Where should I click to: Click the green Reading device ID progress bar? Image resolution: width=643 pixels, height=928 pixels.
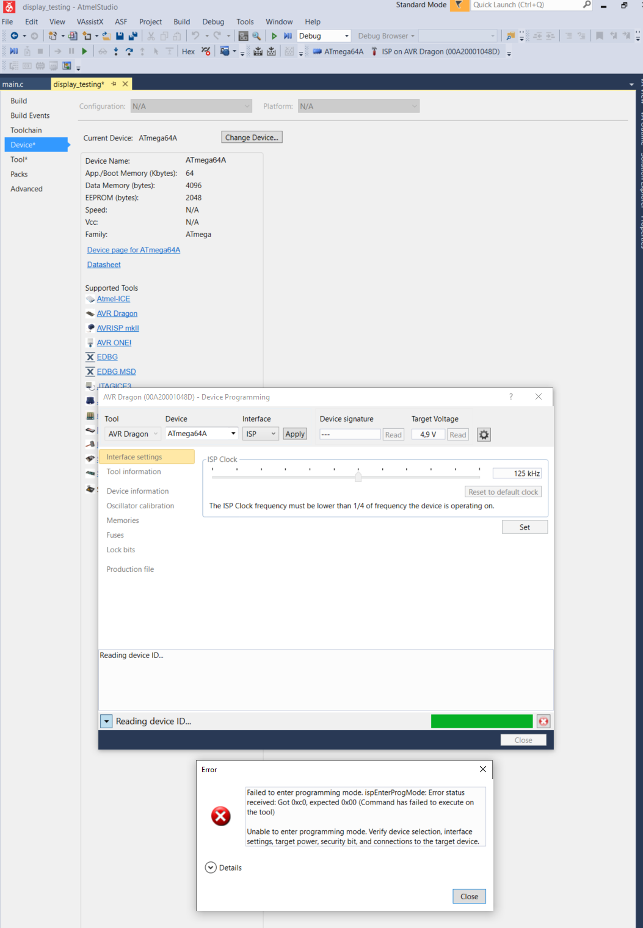482,722
